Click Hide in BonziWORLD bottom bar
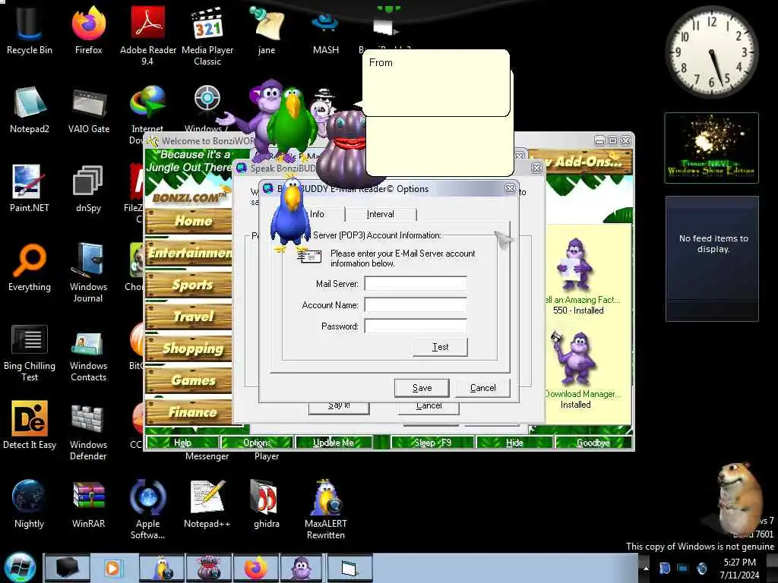The image size is (778, 583). coord(514,443)
